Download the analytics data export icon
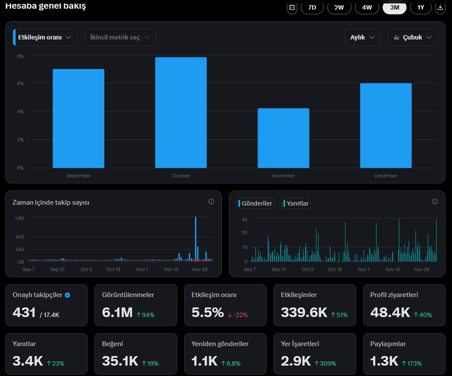 tap(440, 7)
